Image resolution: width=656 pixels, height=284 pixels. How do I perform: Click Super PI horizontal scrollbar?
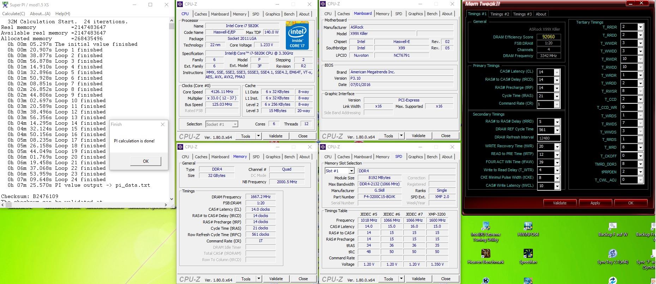click(85, 205)
